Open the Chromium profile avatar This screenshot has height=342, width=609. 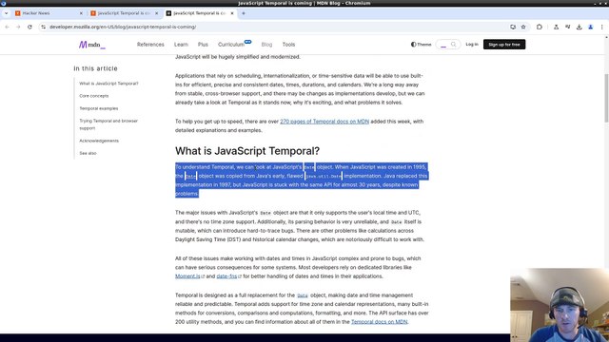pos(590,27)
